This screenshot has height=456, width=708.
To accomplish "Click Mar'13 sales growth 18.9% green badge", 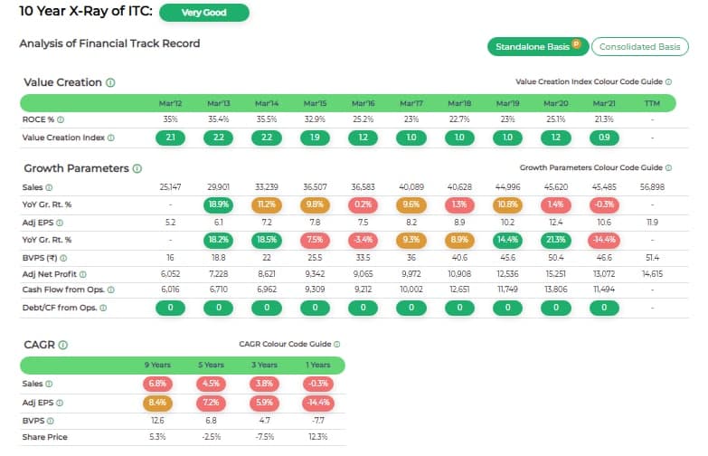I will point(219,204).
